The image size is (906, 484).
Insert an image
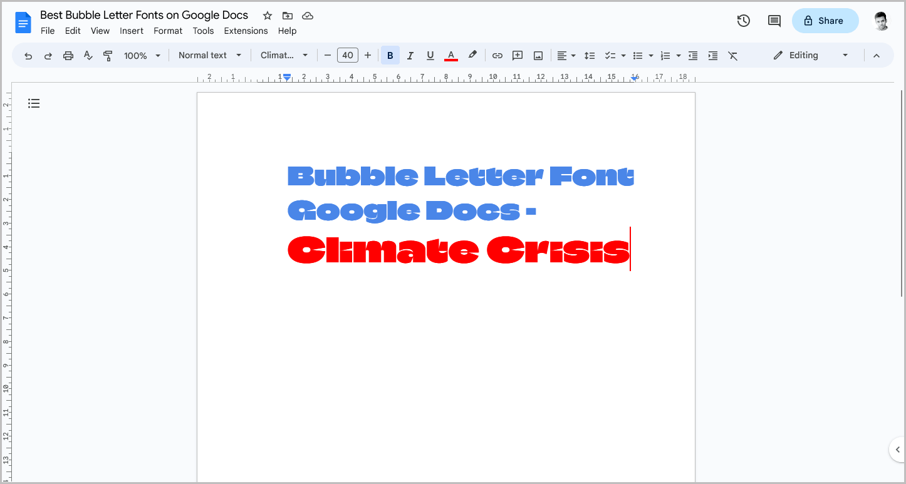point(538,55)
